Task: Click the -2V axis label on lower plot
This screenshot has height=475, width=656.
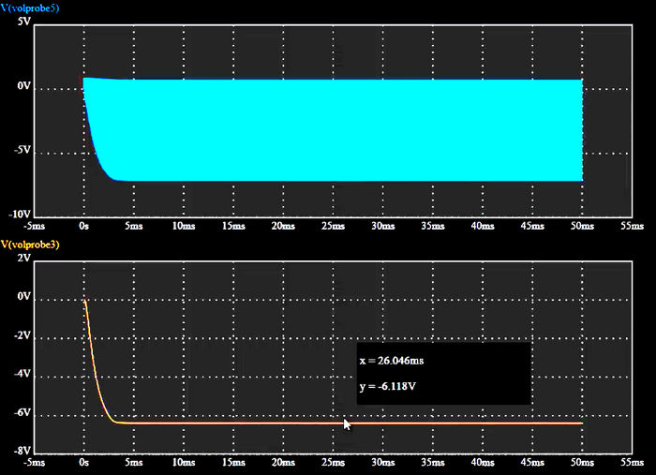Action: (22, 335)
